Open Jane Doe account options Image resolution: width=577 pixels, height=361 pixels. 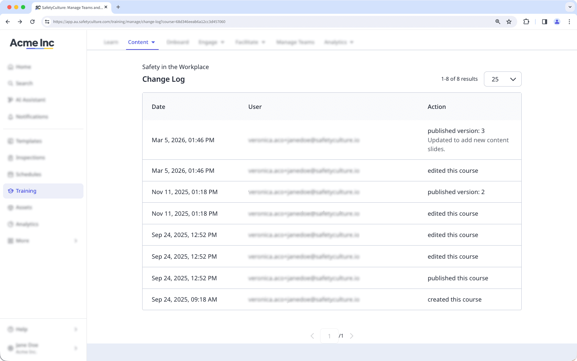click(27, 348)
